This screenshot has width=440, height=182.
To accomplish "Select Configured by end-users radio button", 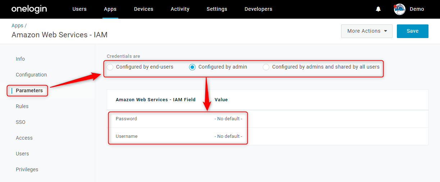I will pyautogui.click(x=110, y=67).
